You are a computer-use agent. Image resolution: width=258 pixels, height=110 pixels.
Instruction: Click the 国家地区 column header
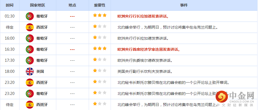(38, 5)
